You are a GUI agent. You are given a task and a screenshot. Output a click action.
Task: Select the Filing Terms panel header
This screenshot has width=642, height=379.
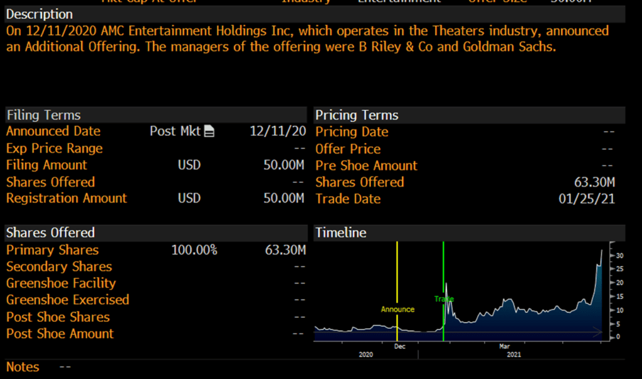[x=43, y=115]
